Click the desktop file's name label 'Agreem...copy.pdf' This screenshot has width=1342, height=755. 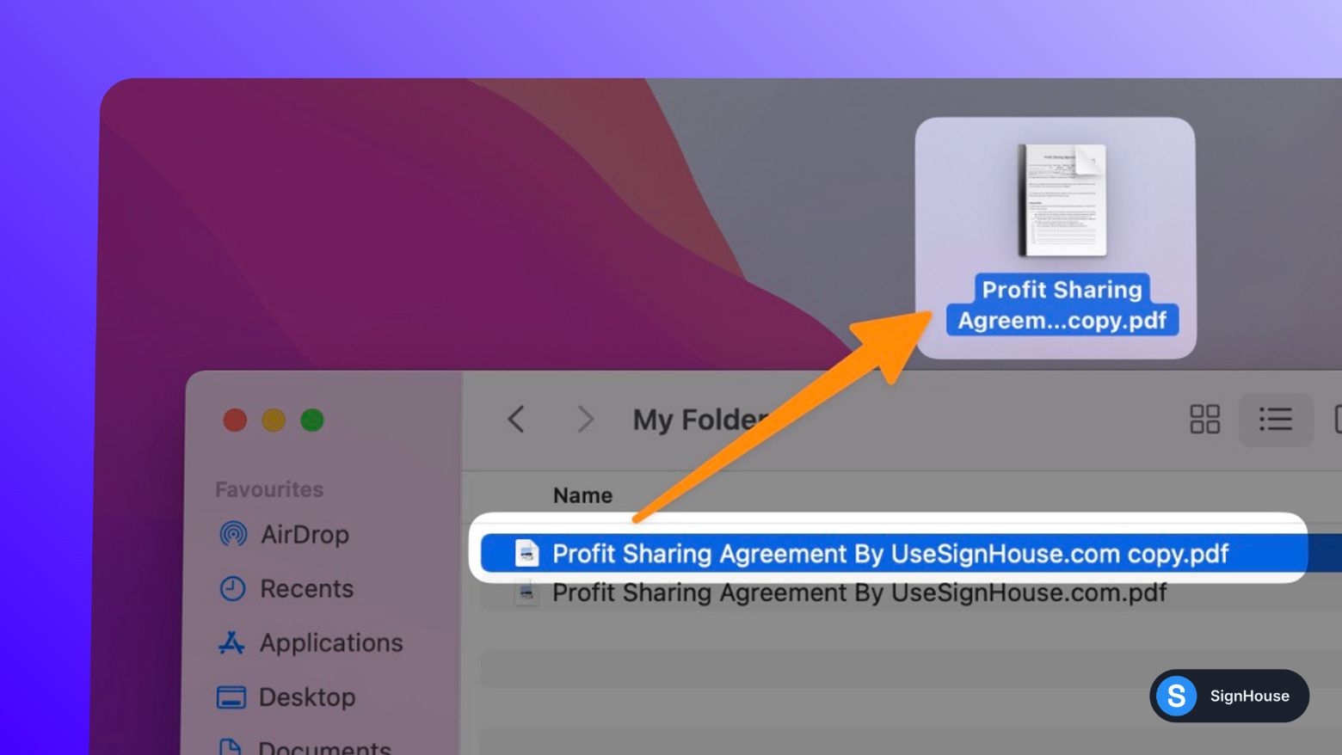(1062, 320)
